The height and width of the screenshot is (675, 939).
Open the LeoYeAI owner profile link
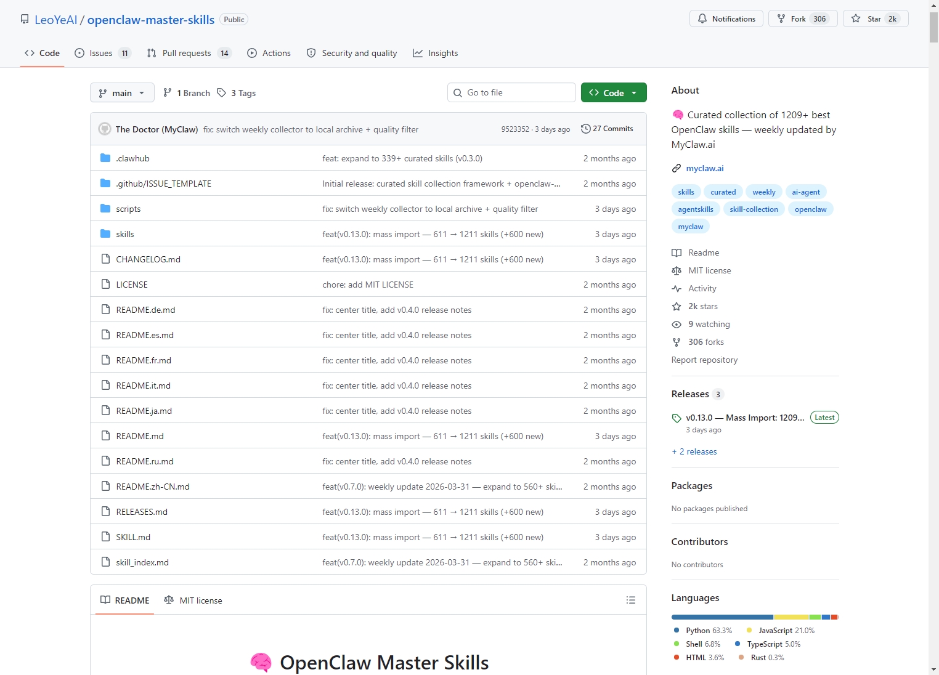click(x=56, y=20)
